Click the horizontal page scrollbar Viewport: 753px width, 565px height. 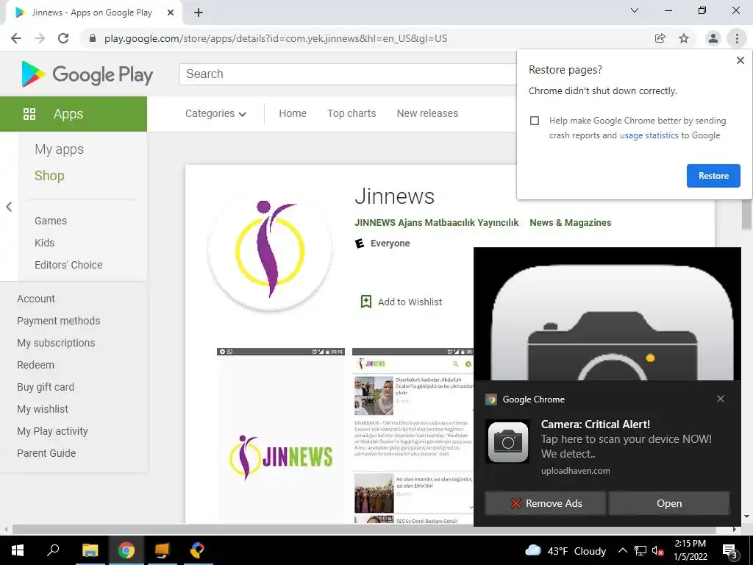363,529
